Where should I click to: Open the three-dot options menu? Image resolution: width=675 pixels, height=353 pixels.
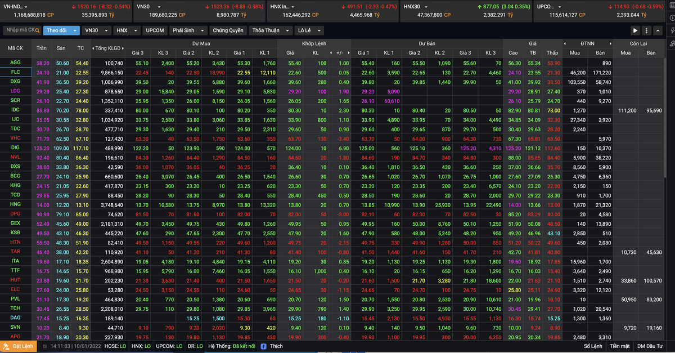coord(647,30)
